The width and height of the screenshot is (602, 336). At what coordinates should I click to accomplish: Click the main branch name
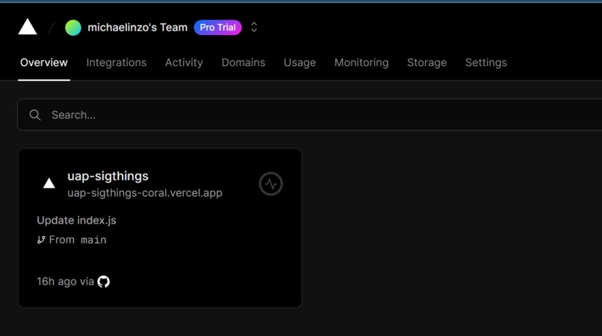(93, 240)
